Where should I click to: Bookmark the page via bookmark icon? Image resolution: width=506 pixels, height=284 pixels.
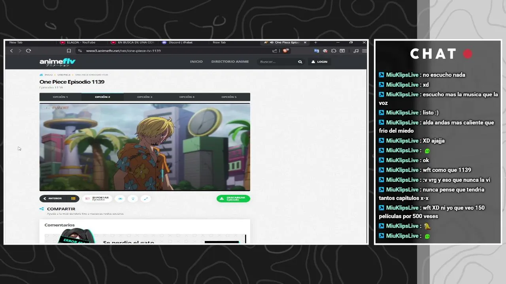pos(69,51)
